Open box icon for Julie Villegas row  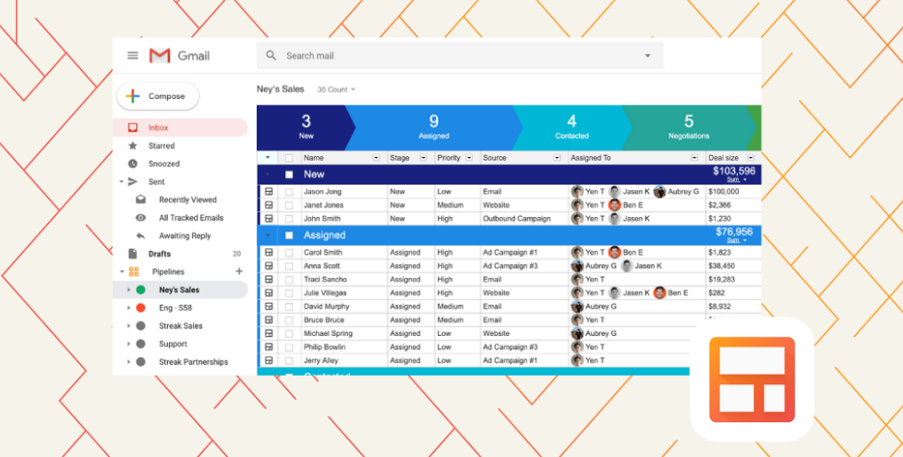pyautogui.click(x=269, y=293)
